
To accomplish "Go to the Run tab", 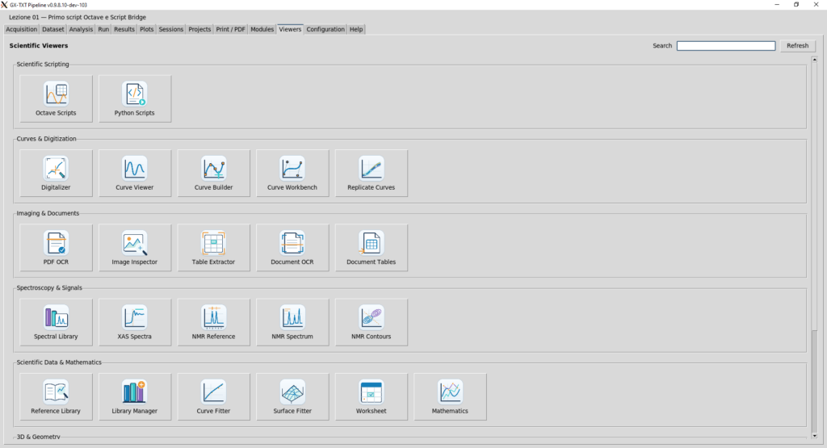I will [x=103, y=30].
